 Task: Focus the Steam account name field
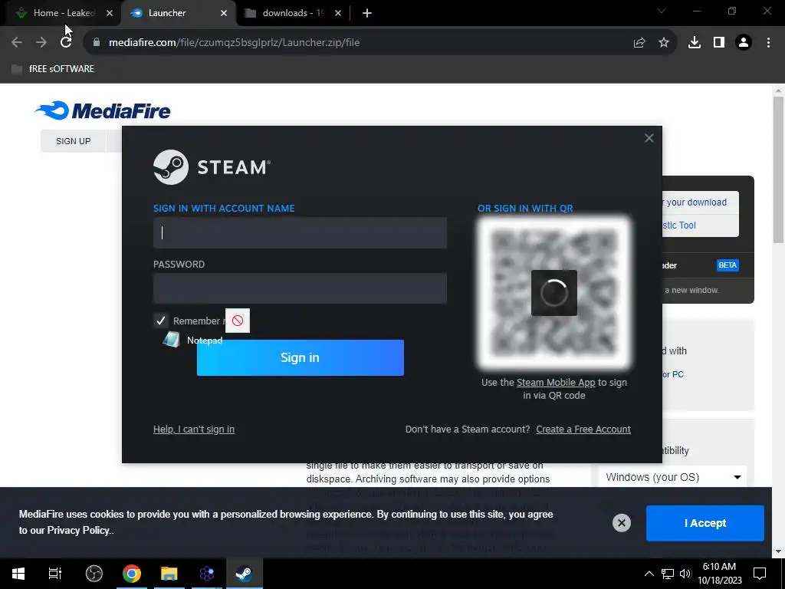300,233
